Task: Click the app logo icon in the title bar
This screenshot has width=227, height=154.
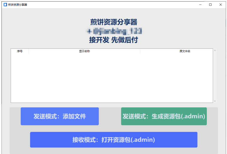Action: pos(5,5)
